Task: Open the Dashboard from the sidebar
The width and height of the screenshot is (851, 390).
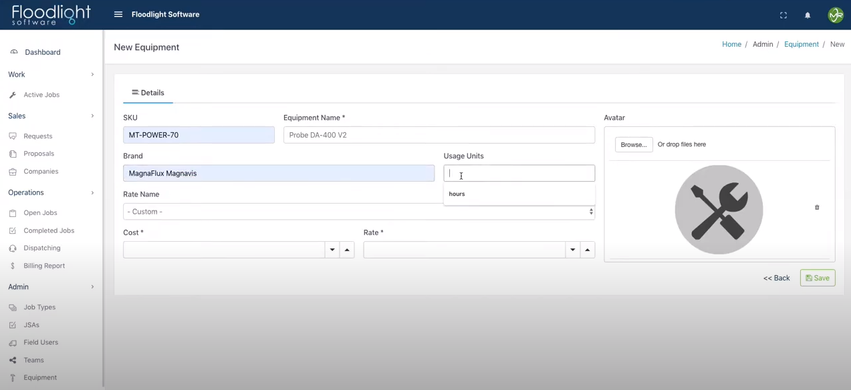Action: (42, 52)
